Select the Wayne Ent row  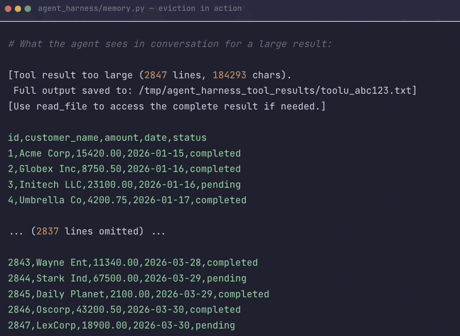(x=133, y=262)
